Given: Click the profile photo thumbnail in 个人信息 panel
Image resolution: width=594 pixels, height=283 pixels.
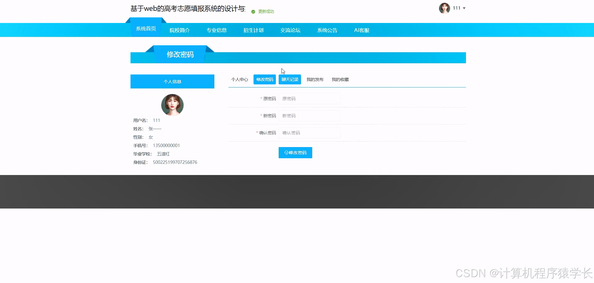Looking at the screenshot, I should (172, 105).
